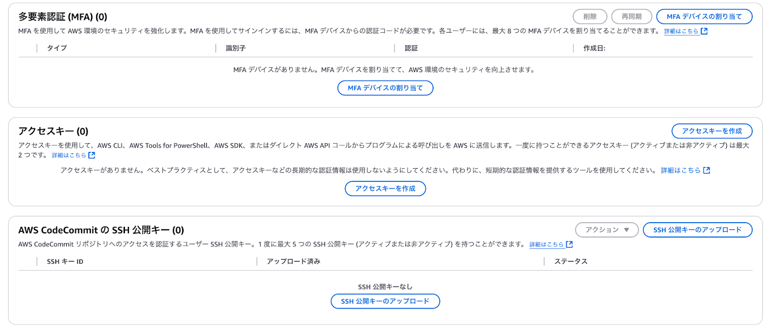The width and height of the screenshot is (769, 327).
Task: Click the SSH キー ID column header
Action: point(65,262)
